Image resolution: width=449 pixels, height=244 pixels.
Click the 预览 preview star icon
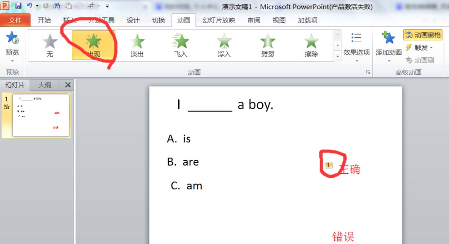click(12, 38)
